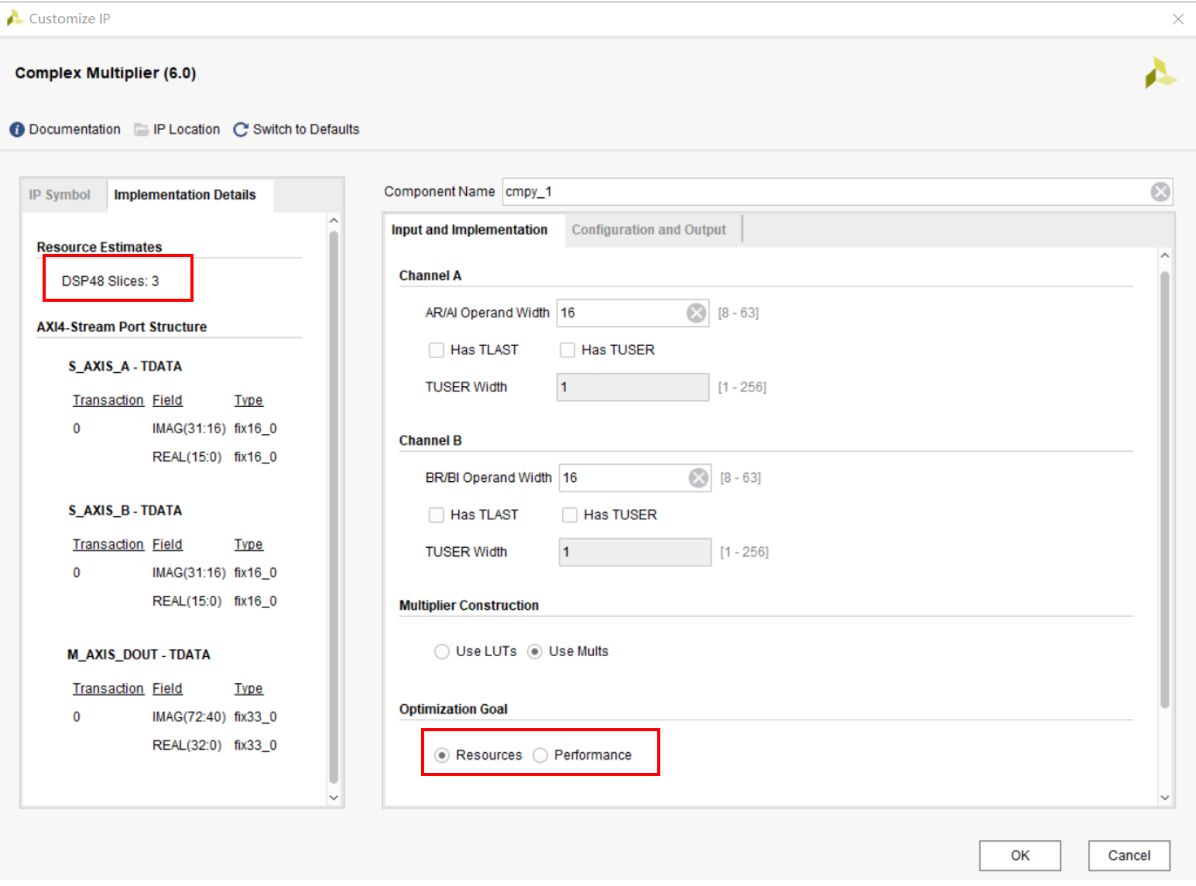
Task: Choose Performance as optimization goal
Action: pos(540,755)
